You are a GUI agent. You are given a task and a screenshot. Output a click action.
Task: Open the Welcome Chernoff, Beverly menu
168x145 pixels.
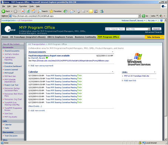point(134,20)
